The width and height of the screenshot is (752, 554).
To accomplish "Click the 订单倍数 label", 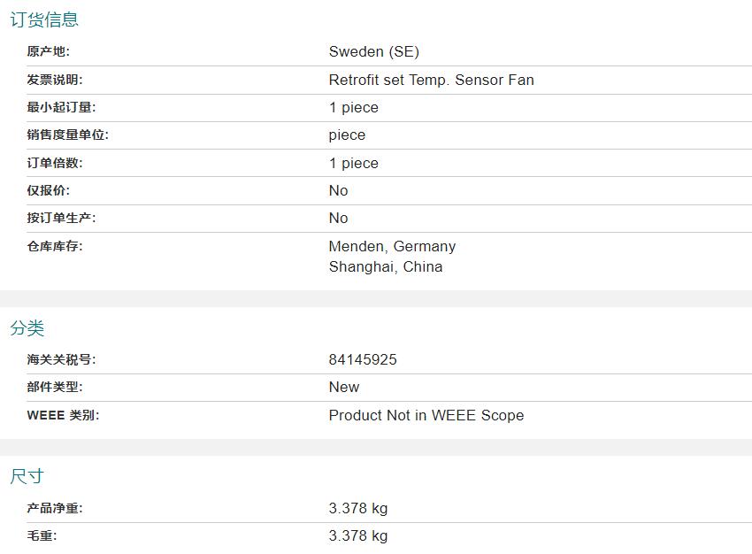I will [55, 163].
